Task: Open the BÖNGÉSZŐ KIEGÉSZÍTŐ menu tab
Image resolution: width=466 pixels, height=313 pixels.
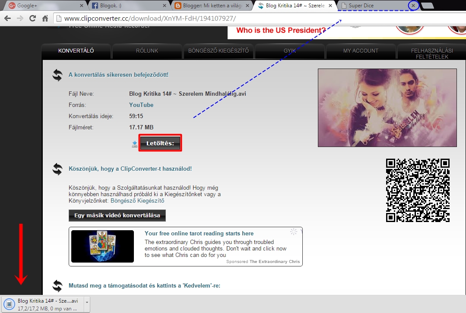Action: pos(219,51)
